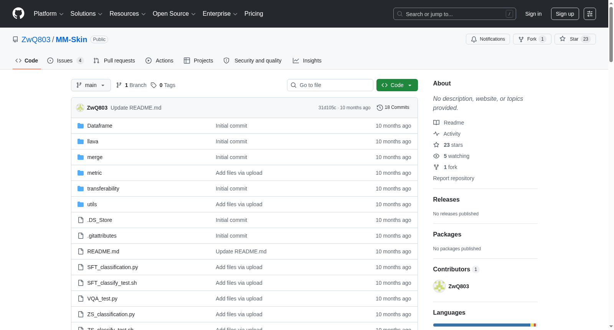Expand the Enterprise dropdown
614x330 pixels.
coord(220,14)
